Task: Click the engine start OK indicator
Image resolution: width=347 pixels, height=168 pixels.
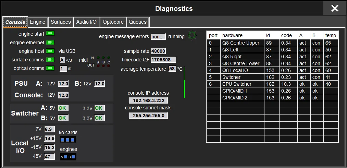Action: coord(50,33)
